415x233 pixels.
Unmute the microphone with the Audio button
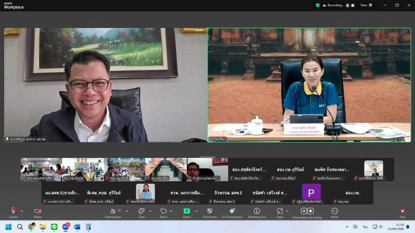coord(13,211)
